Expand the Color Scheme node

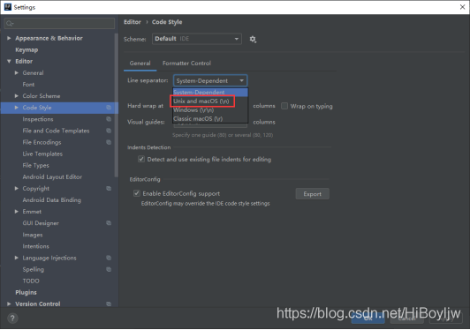(17, 96)
